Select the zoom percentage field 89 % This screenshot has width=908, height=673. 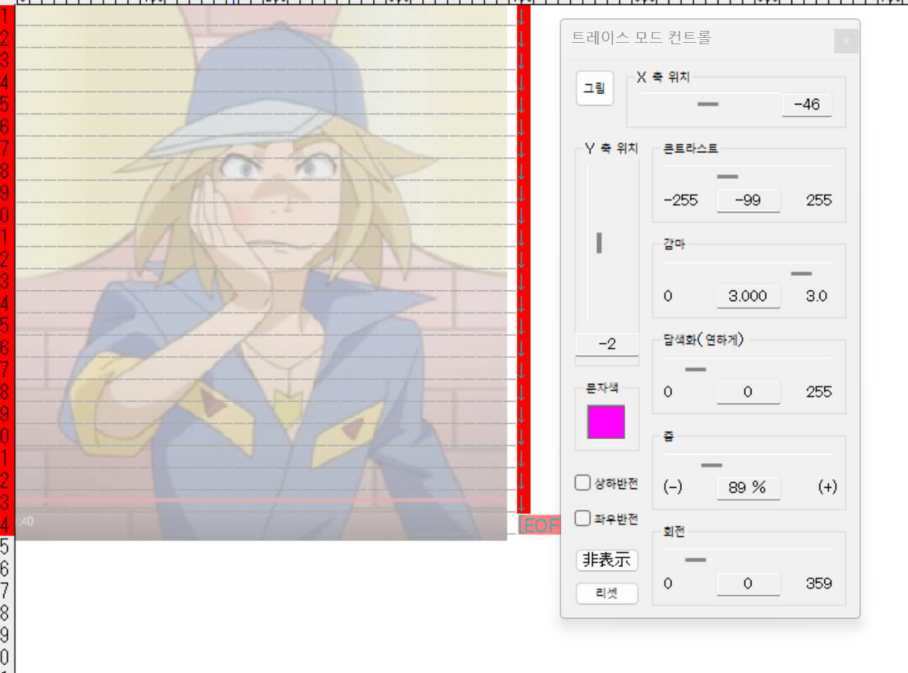coord(748,488)
